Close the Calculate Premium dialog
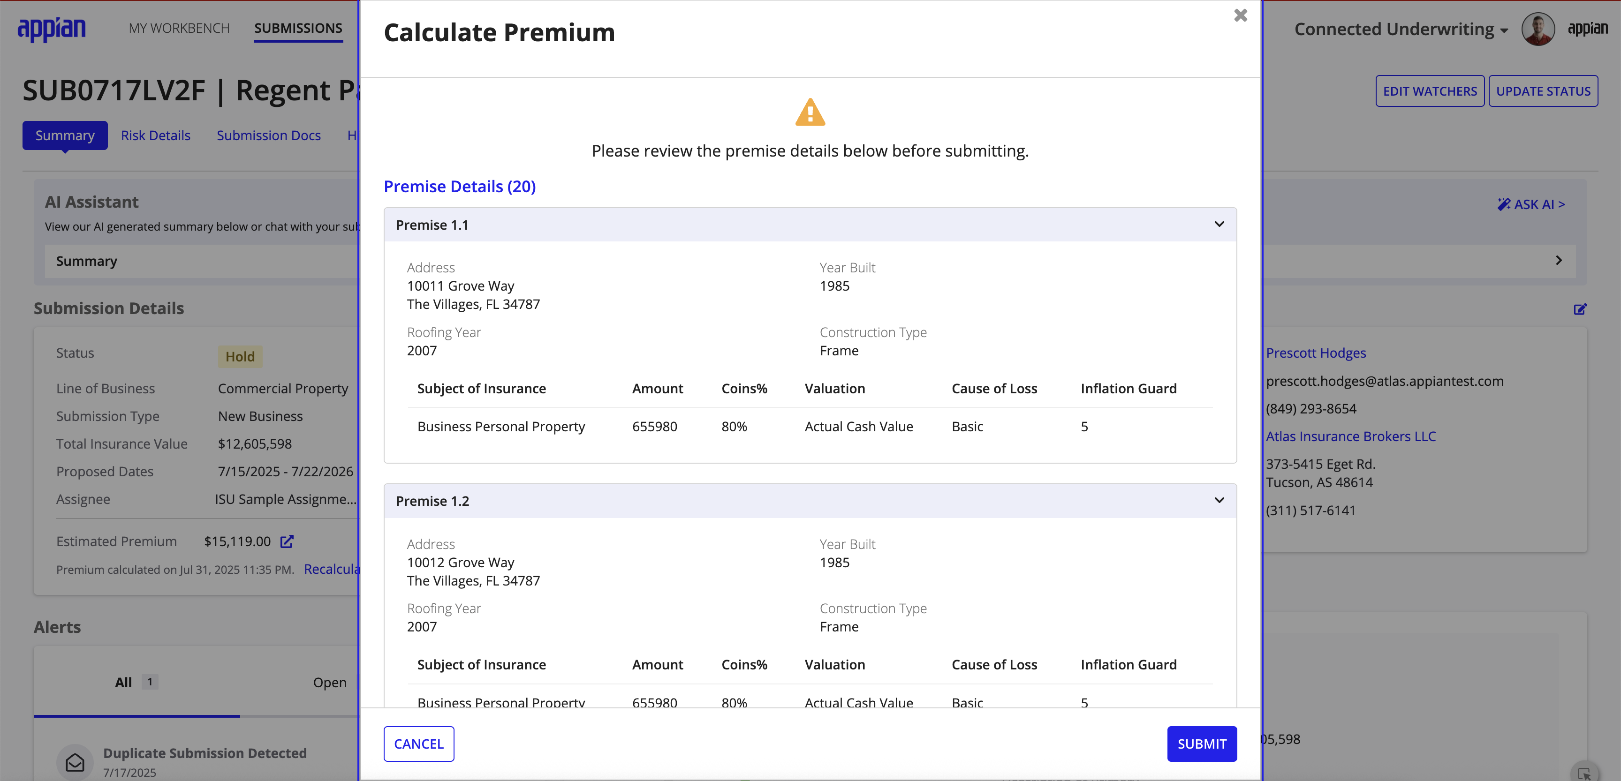This screenshot has height=781, width=1621. (x=1240, y=16)
